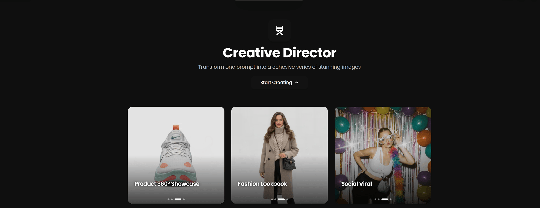Select the first carousel dot on the Product 360° Showcase card
The image size is (540, 208).
168,199
